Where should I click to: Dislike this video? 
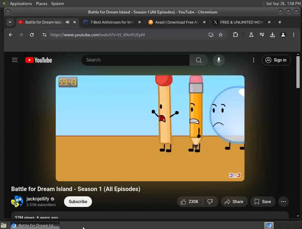click(210, 202)
